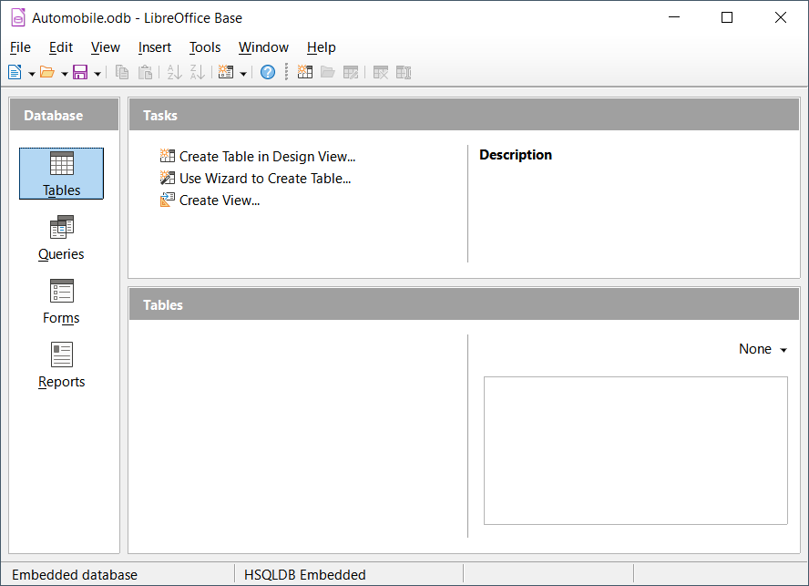Open the Queries section

click(x=61, y=237)
